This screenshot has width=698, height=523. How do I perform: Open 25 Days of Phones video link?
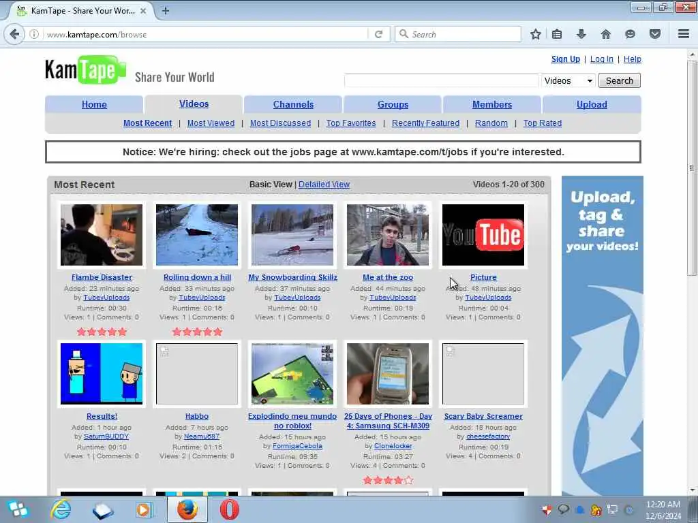click(388, 421)
